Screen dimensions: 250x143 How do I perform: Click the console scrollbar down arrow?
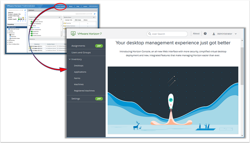[242, 136]
